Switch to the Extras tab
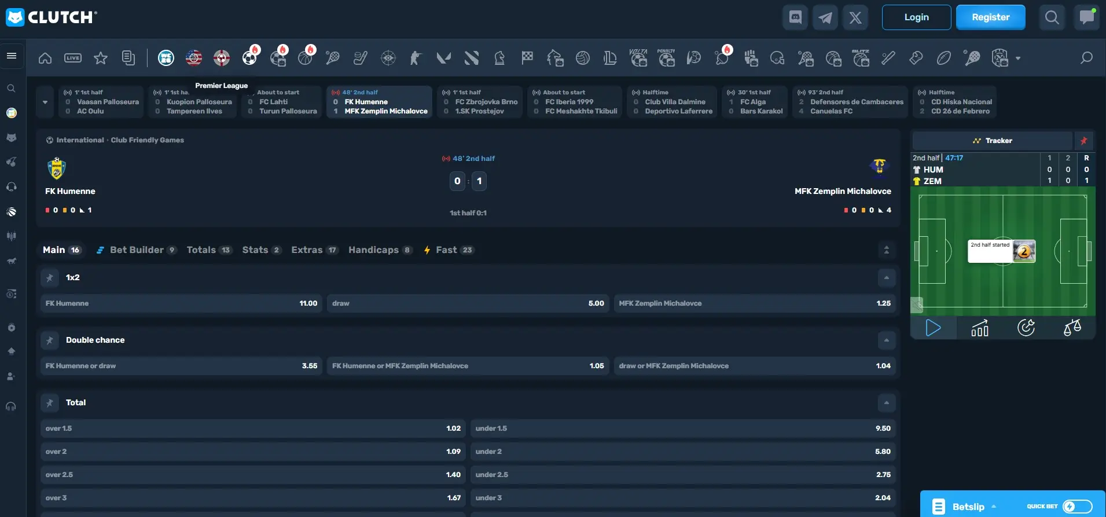The width and height of the screenshot is (1106, 517). click(x=315, y=250)
